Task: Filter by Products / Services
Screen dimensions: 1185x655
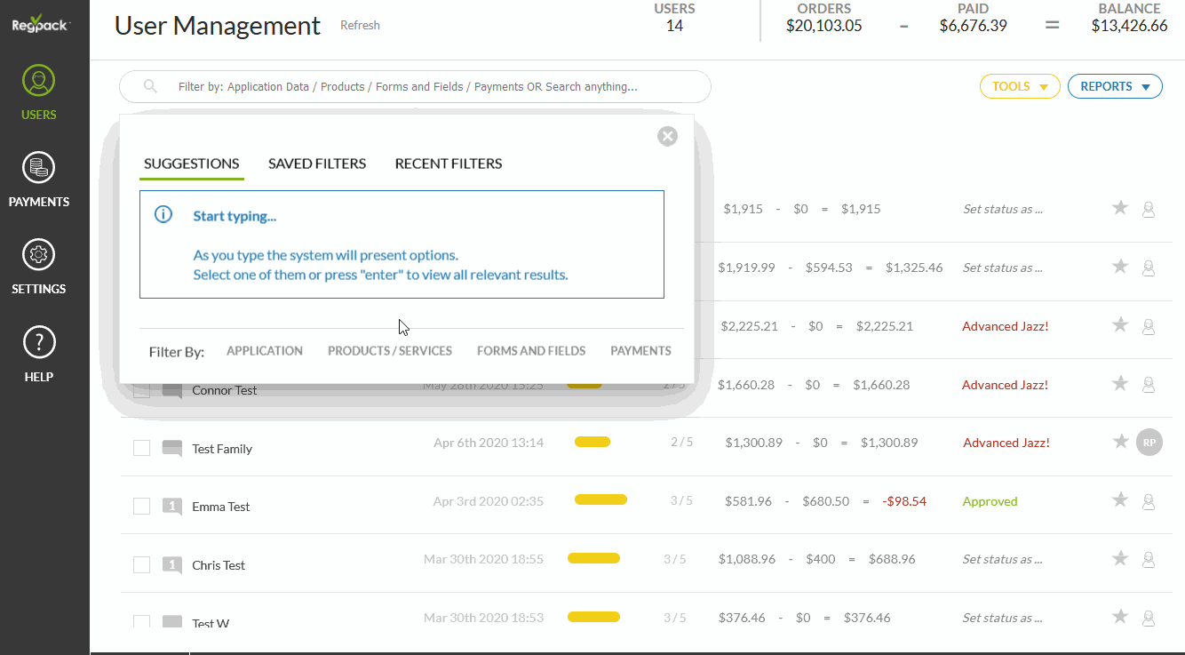Action: tap(389, 351)
